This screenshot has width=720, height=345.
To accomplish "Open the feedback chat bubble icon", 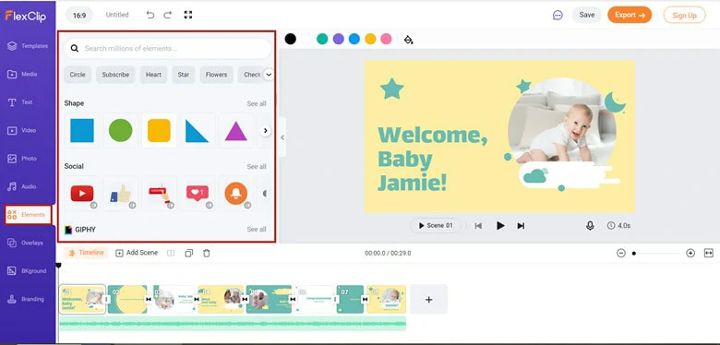I will click(558, 15).
